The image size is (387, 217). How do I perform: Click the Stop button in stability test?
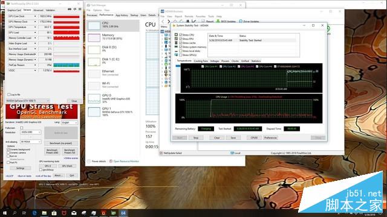196,138
